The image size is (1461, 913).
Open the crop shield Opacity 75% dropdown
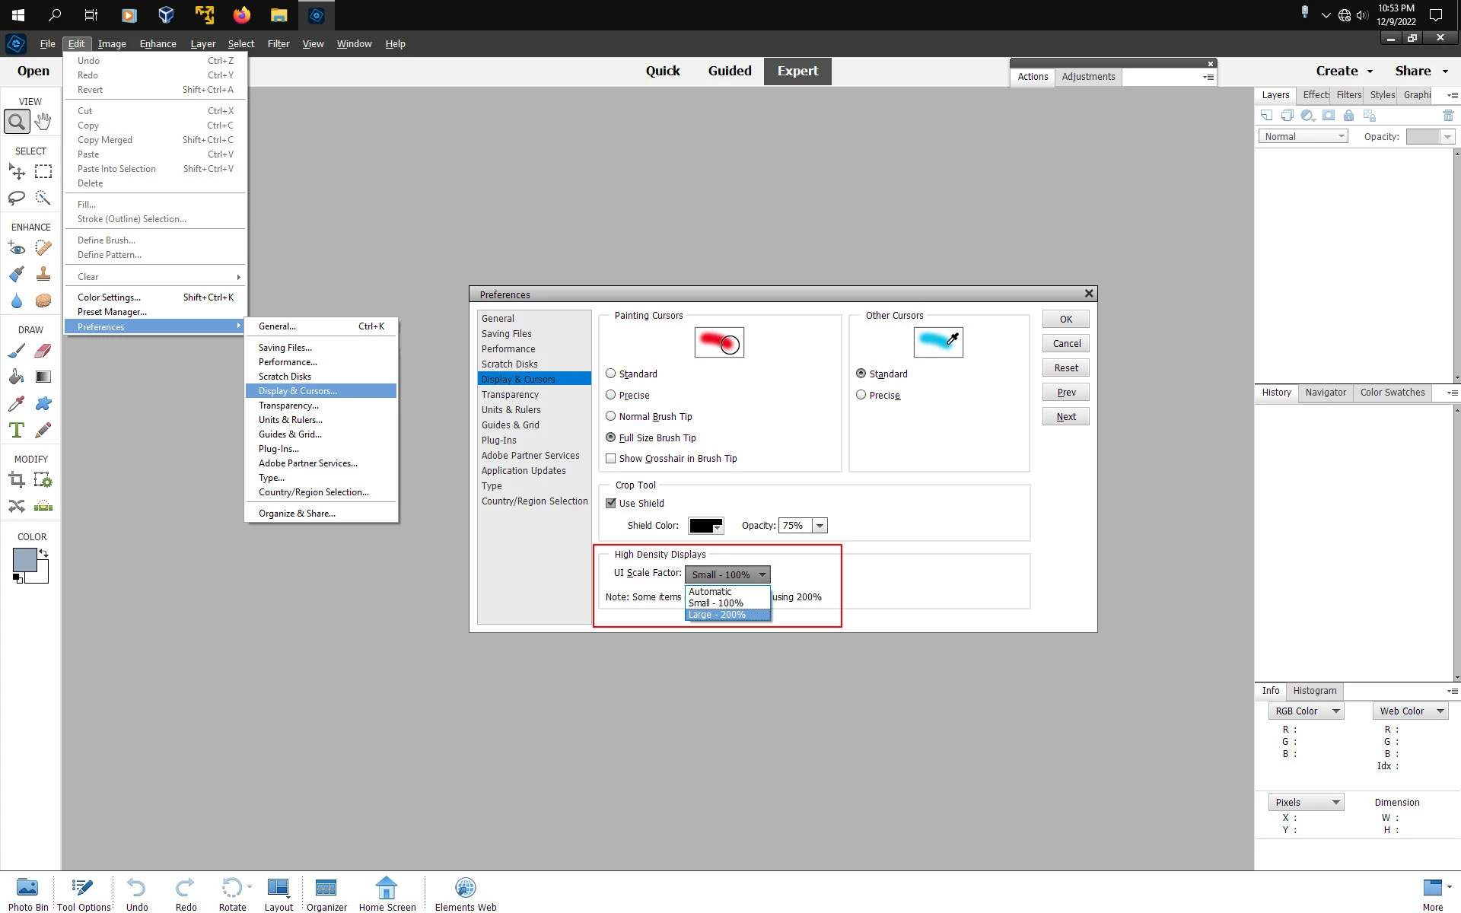click(820, 526)
